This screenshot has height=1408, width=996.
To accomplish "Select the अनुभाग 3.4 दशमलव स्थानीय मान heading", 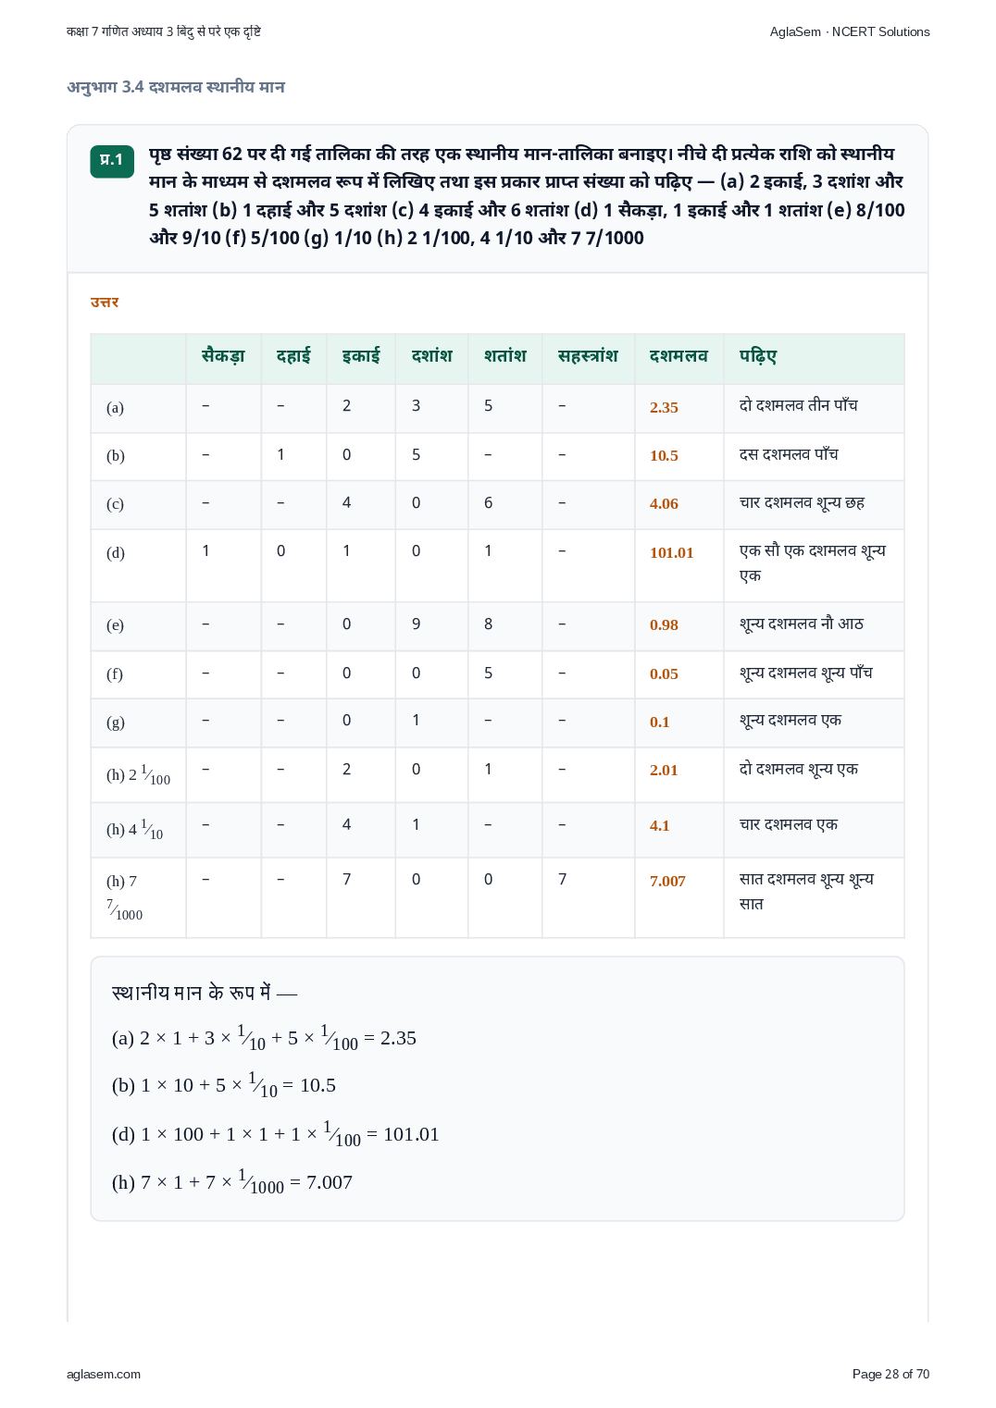I will pos(176,87).
